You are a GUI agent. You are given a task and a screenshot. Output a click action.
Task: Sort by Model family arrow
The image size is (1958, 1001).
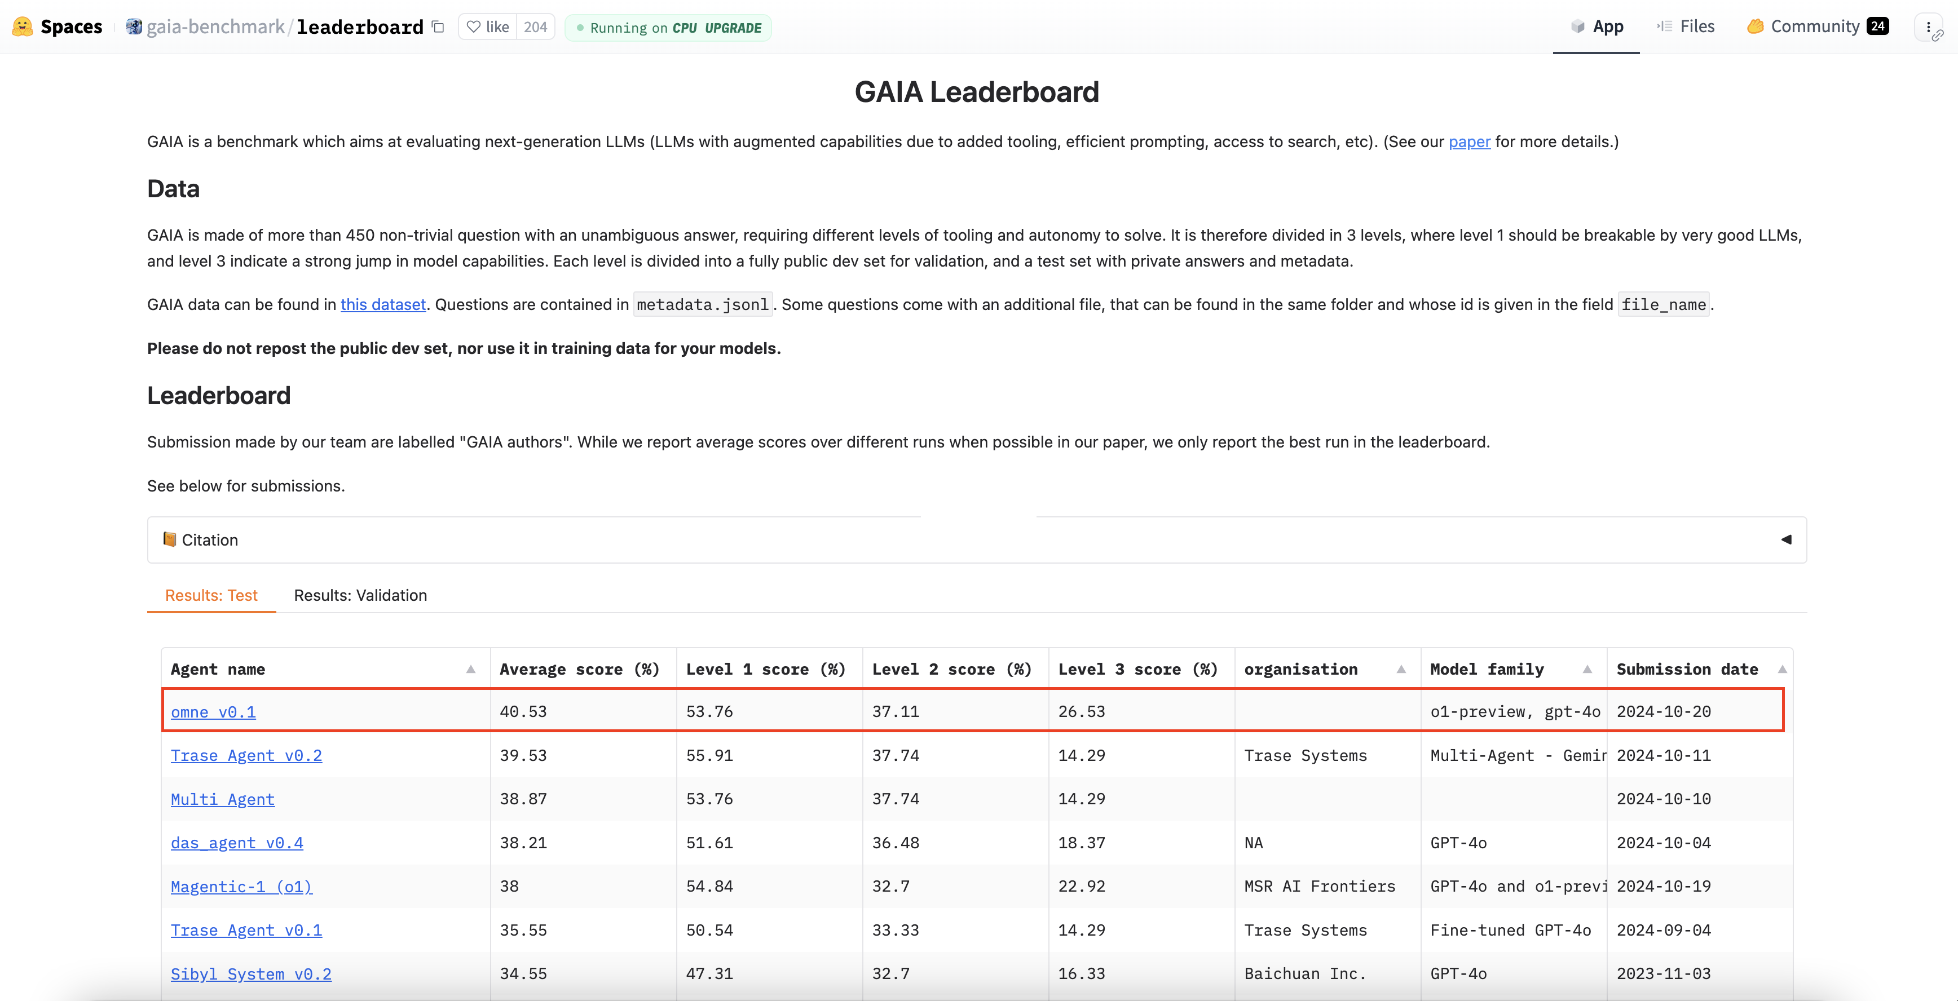(x=1587, y=669)
